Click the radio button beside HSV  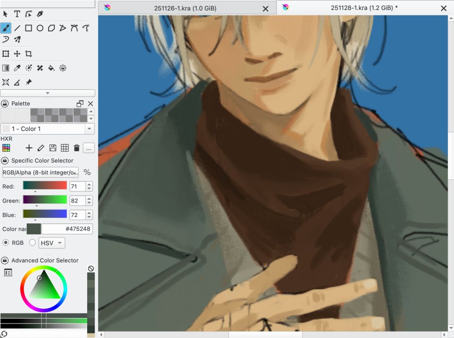[x=32, y=242]
